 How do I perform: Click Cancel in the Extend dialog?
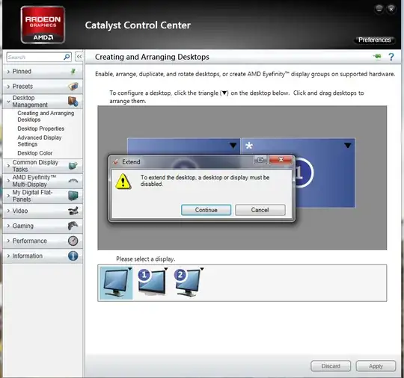pos(260,210)
